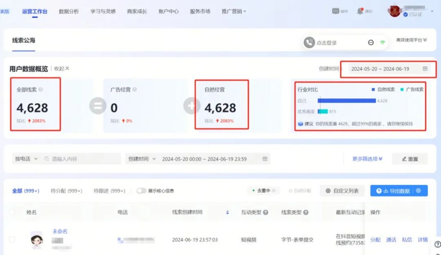Open lead 详情 link in the table row
The height and width of the screenshot is (255, 441).
[x=423, y=240]
